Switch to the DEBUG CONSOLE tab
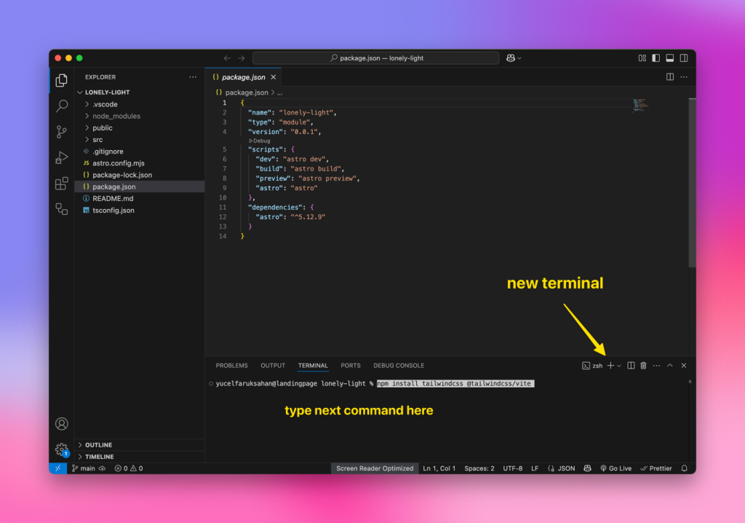This screenshot has width=745, height=523. (399, 366)
